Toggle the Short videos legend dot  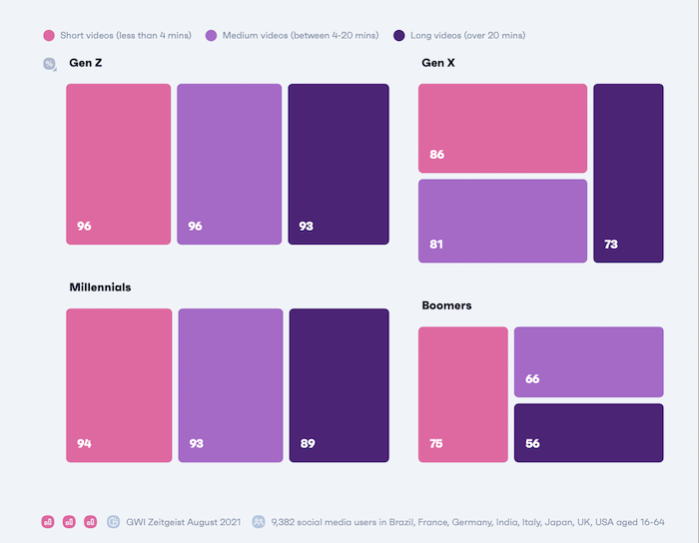coord(48,36)
